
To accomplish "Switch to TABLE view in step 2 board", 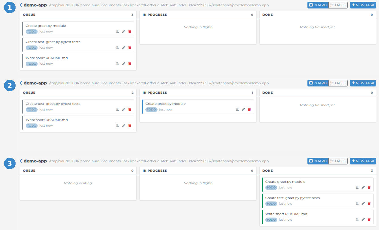I will point(338,83).
